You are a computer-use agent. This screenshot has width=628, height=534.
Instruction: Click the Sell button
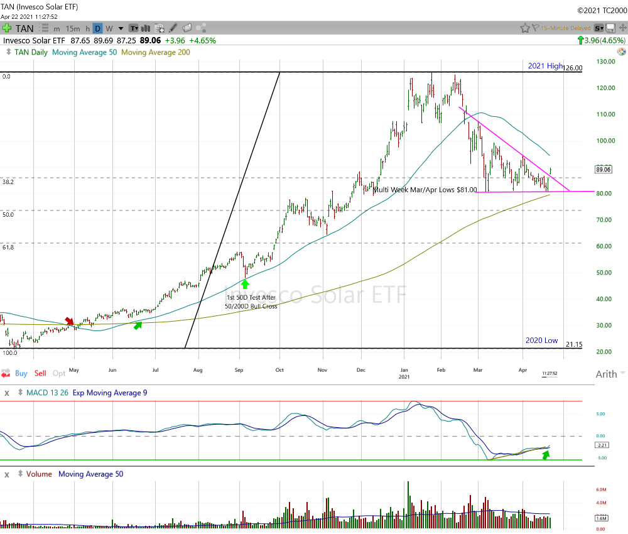[40, 373]
